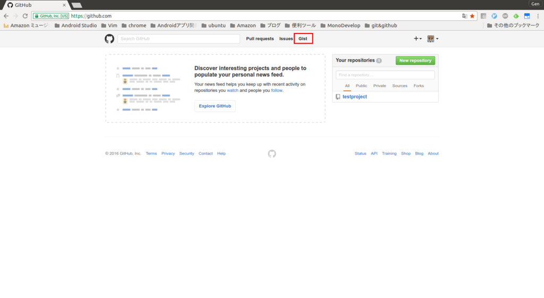Image resolution: width=544 pixels, height=298 pixels.
Task: Open Status footer link
Action: (x=361, y=154)
